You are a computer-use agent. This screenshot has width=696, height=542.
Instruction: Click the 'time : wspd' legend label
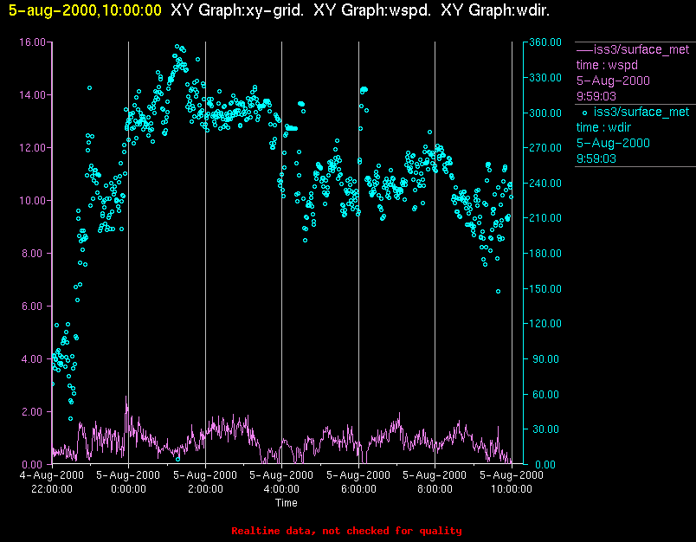point(607,65)
